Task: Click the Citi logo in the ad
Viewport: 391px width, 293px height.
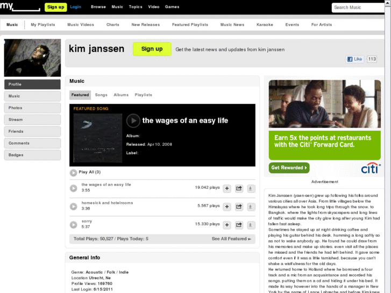Action: coord(371,168)
